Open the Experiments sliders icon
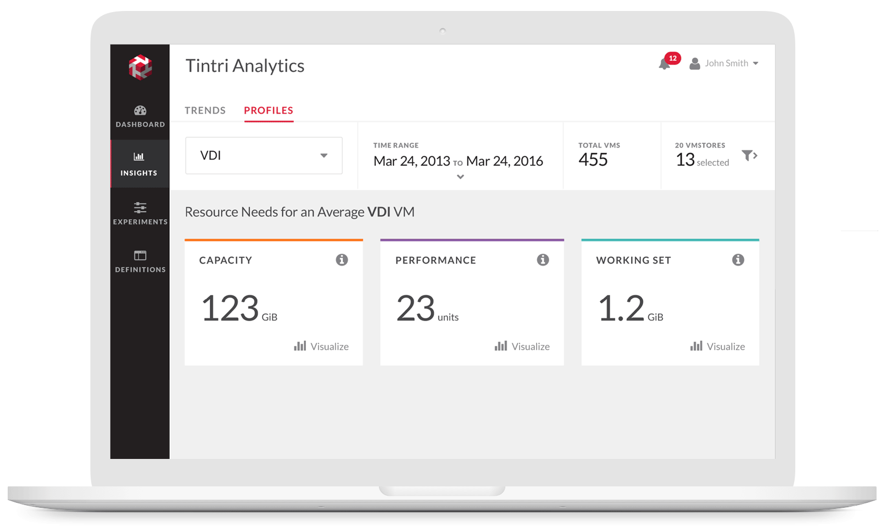887x527 pixels. pyautogui.click(x=140, y=208)
